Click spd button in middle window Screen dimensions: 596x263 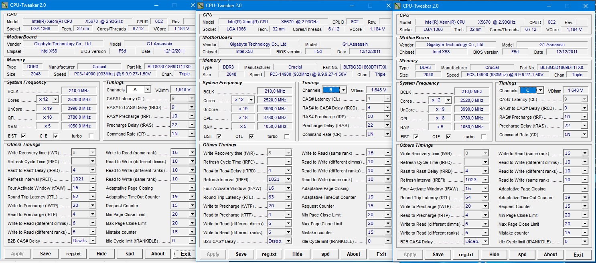point(325,254)
